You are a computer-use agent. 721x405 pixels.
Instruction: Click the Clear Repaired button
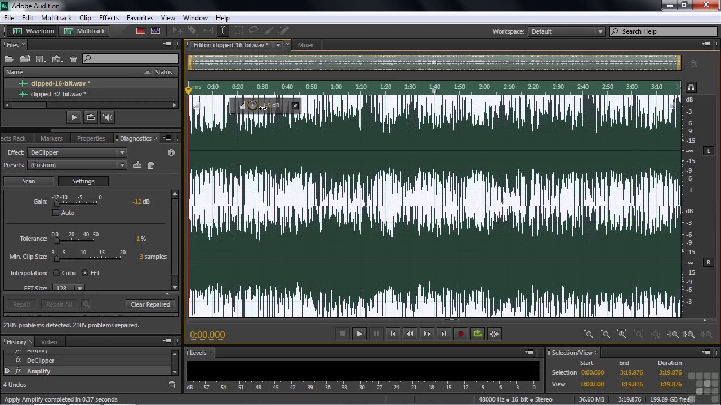[x=150, y=304]
